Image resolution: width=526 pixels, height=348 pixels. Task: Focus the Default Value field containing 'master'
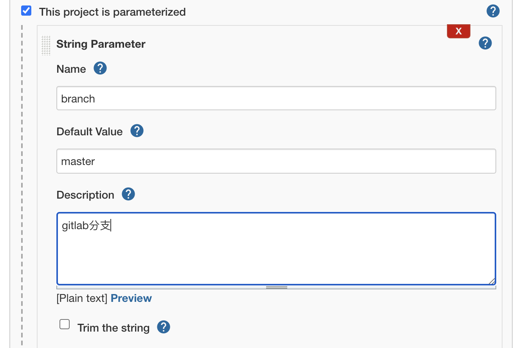coord(276,161)
